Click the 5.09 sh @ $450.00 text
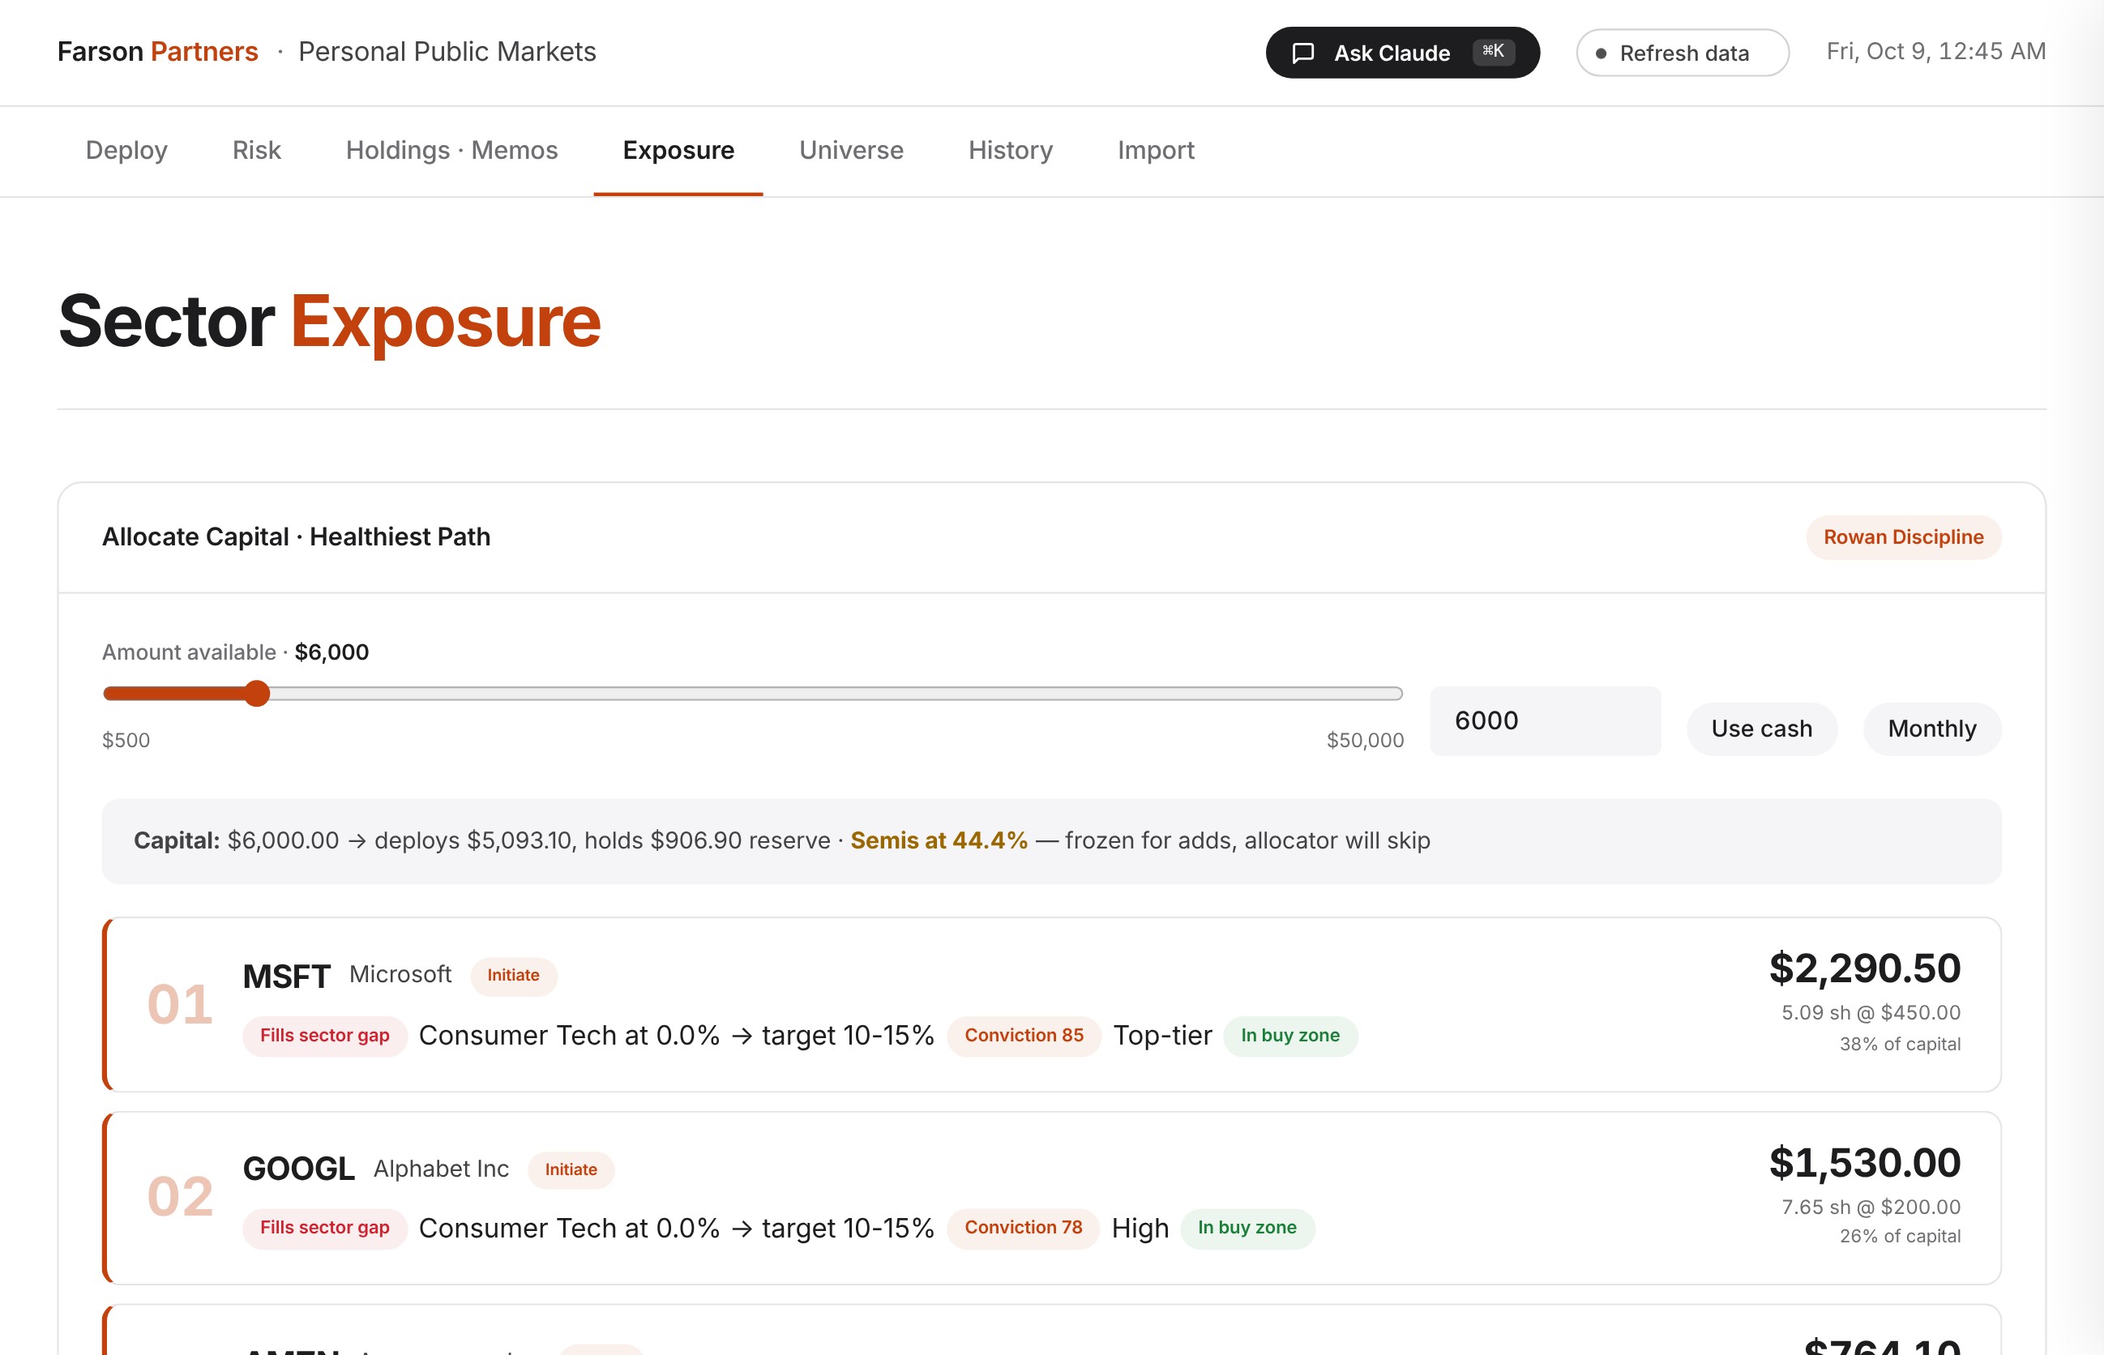This screenshot has width=2104, height=1355. coord(1871,1013)
